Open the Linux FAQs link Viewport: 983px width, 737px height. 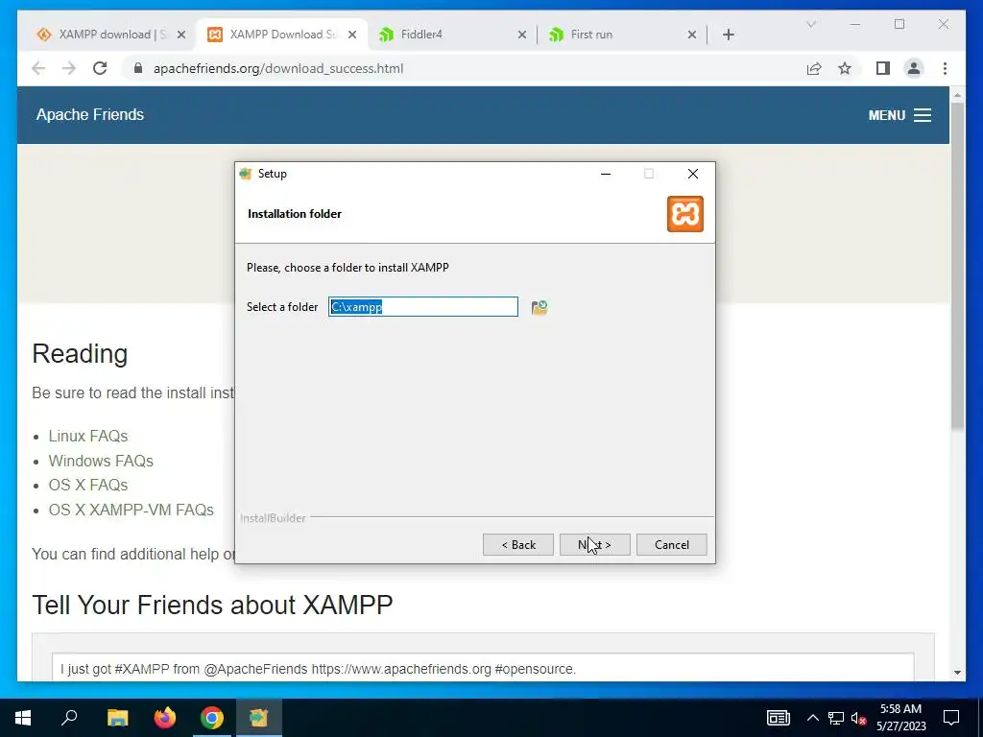pyautogui.click(x=88, y=436)
